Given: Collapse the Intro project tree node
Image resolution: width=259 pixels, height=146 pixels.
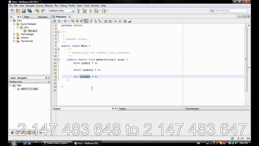Looking at the screenshot, I should coord(11,21).
